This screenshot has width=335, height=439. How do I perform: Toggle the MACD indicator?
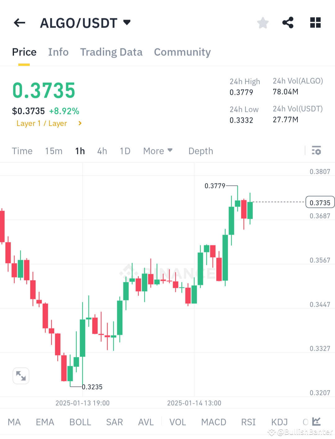[214, 422]
